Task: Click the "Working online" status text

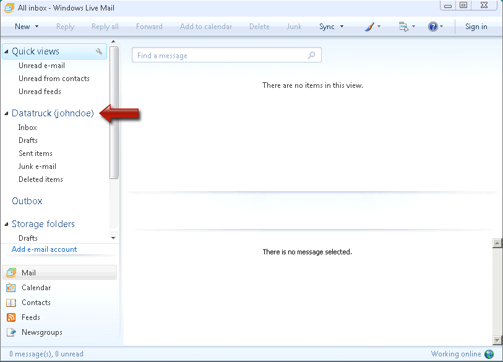Action: coord(456,354)
